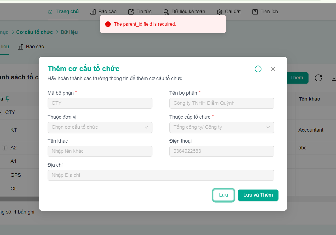Click the info icon in dialog header
This screenshot has width=336, height=235.
click(x=258, y=69)
